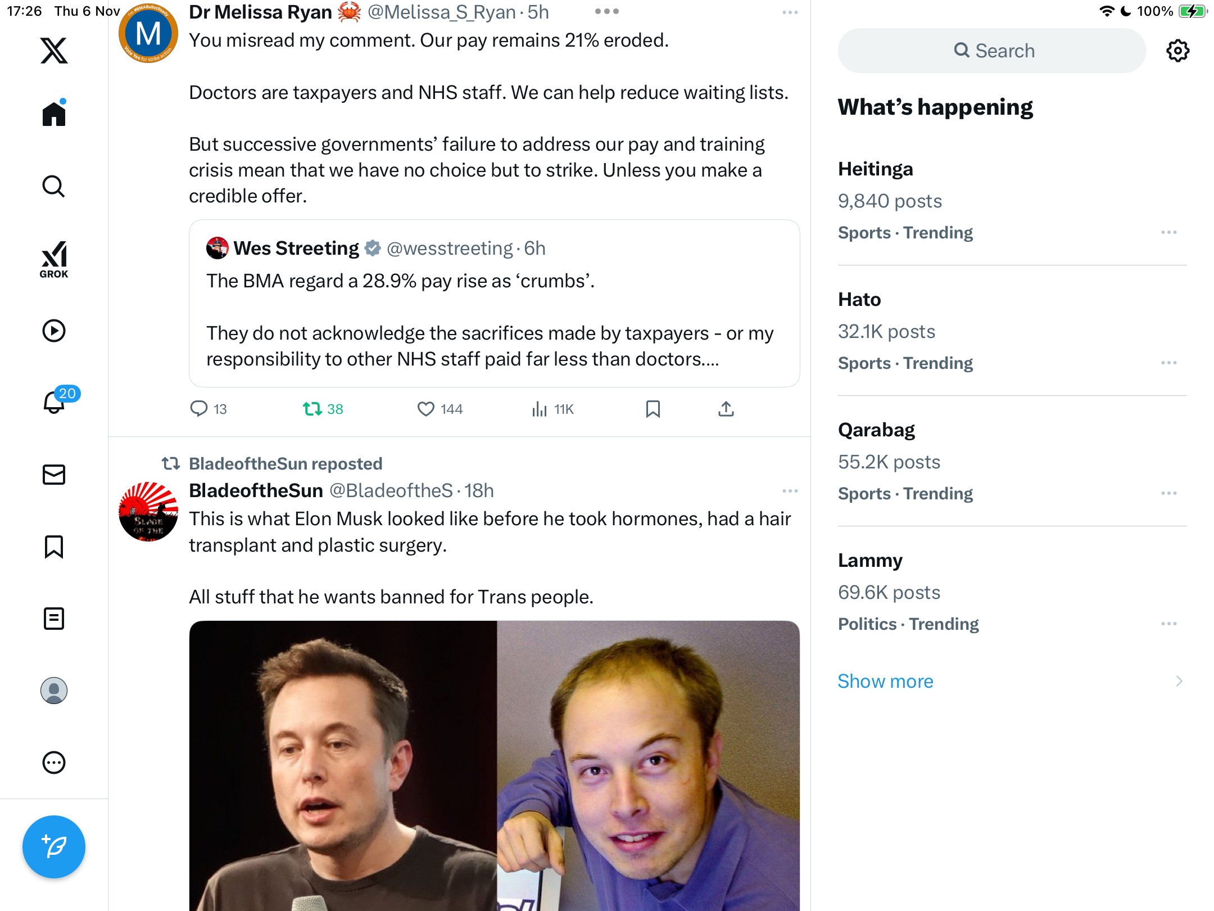Like Dr Melissa Ryan's post

(426, 409)
